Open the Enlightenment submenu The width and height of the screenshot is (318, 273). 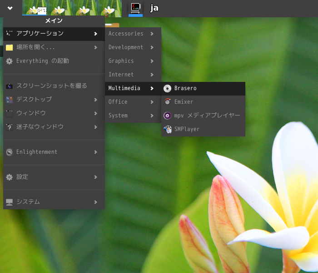tap(54, 152)
